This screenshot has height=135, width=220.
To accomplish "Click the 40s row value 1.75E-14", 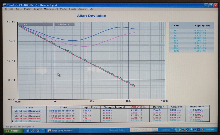I will click(200, 46).
